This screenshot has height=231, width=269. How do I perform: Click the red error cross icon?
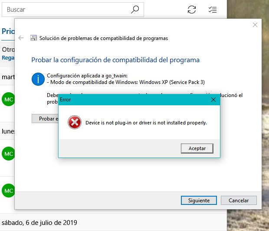[75, 122]
